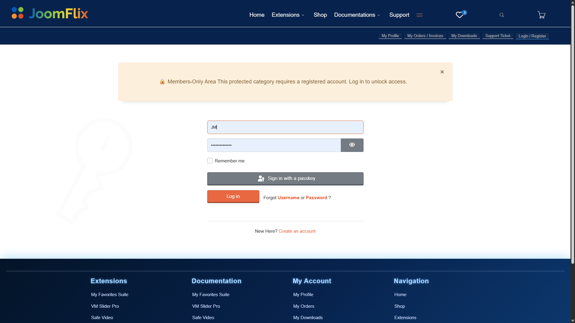Image resolution: width=575 pixels, height=323 pixels.
Task: Dismiss the Members-Only alert with X
Action: point(442,72)
